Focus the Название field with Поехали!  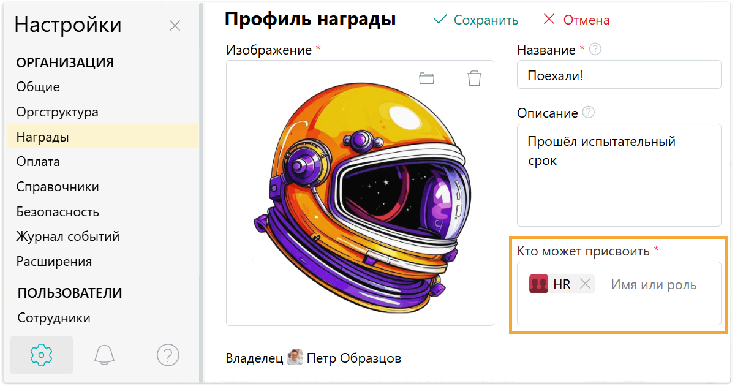(619, 76)
